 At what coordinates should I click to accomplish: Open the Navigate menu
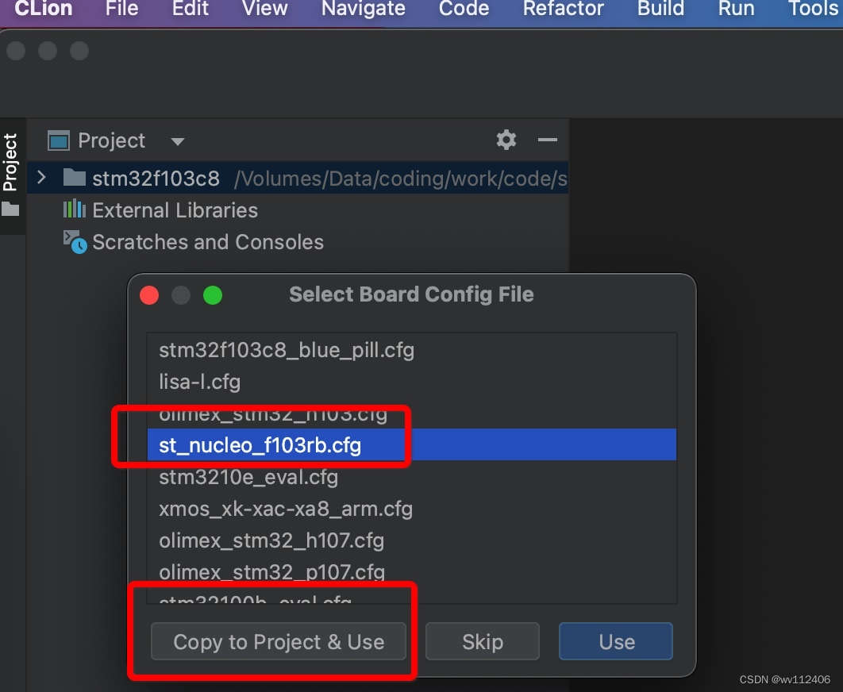coord(364,8)
